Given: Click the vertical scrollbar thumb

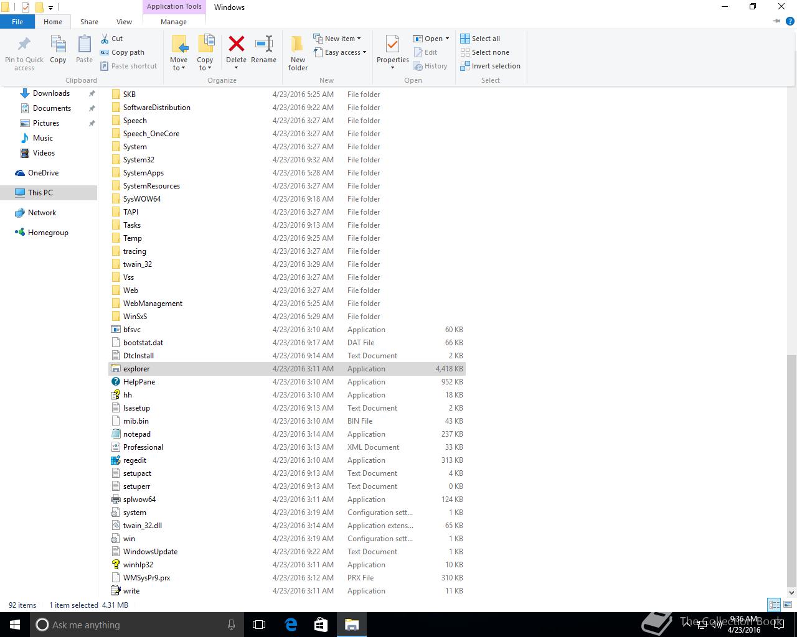Looking at the screenshot, I should 791,471.
